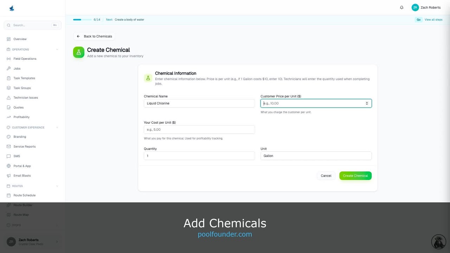Screen dimensions: 450x253
Task: Click the search magnifier icon
Action: coord(9,25)
